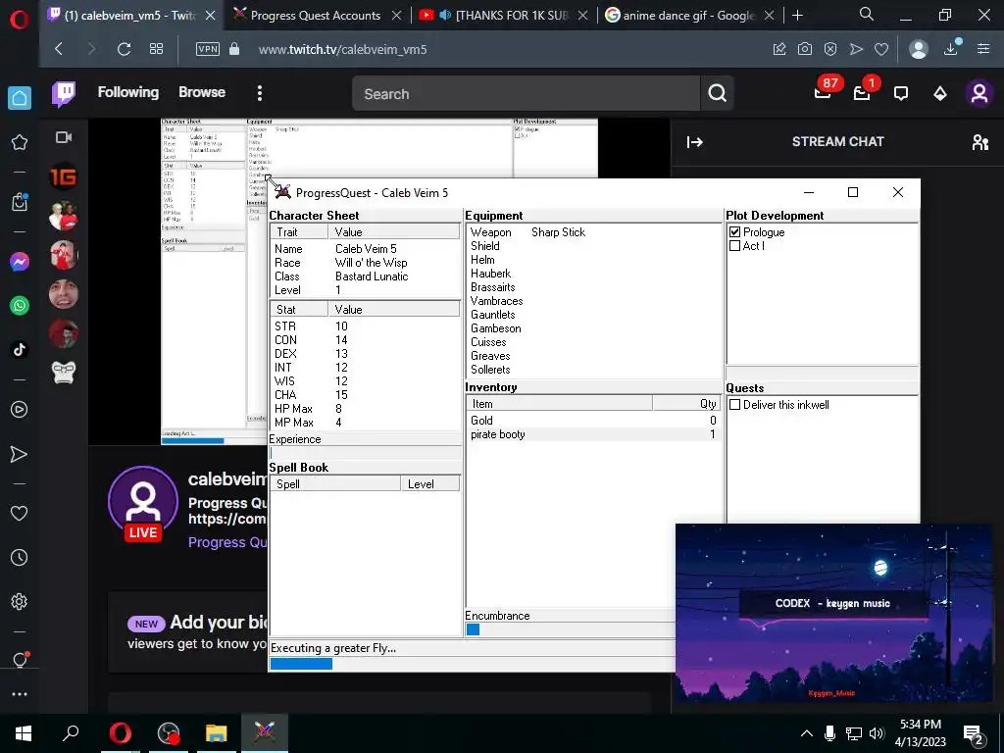Click the address bar URL twitch.tv/calebveim_vm5

click(342, 49)
